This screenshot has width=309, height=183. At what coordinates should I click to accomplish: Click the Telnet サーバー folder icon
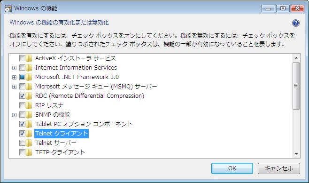(x=29, y=143)
